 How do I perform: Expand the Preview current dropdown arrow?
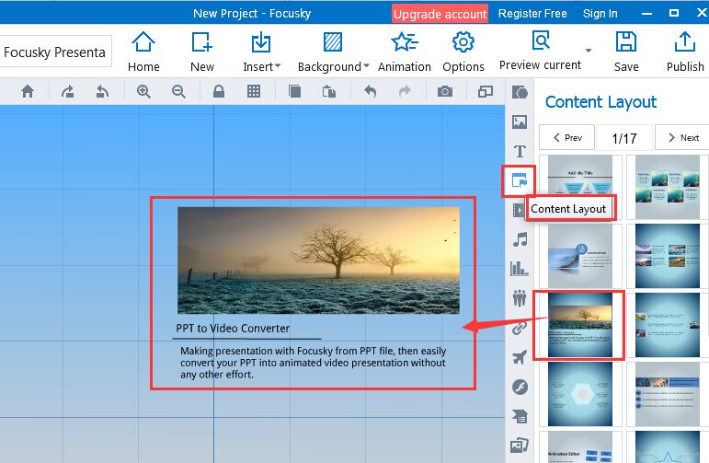pyautogui.click(x=589, y=50)
